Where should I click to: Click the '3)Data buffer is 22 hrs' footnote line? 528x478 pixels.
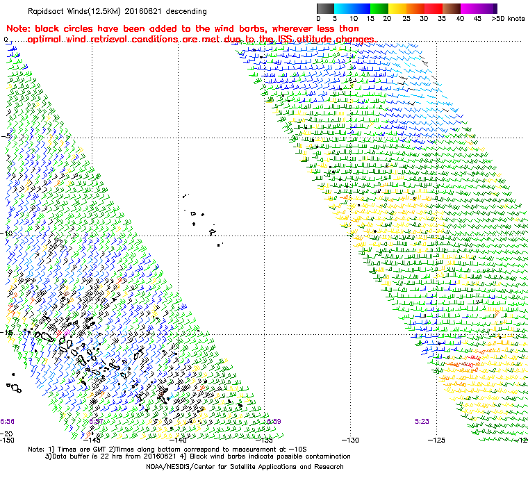click(x=198, y=456)
